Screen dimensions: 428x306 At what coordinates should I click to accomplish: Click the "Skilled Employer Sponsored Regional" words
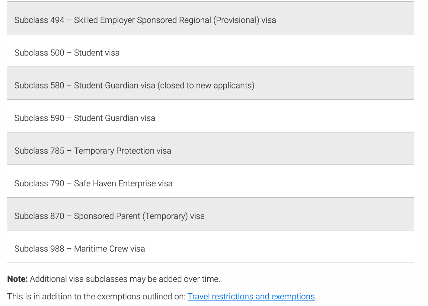[143, 20]
